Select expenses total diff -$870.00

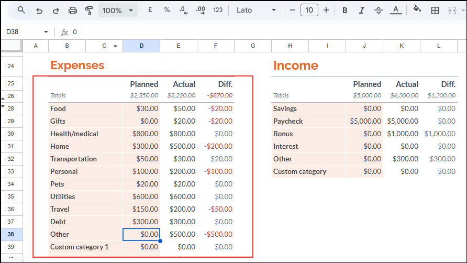(x=216, y=95)
